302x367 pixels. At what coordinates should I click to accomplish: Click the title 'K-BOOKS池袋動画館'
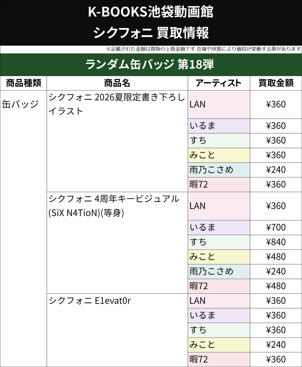[151, 12]
